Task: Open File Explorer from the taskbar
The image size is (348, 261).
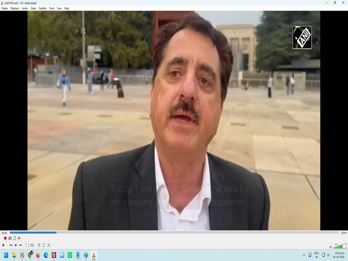Action: pos(14,255)
